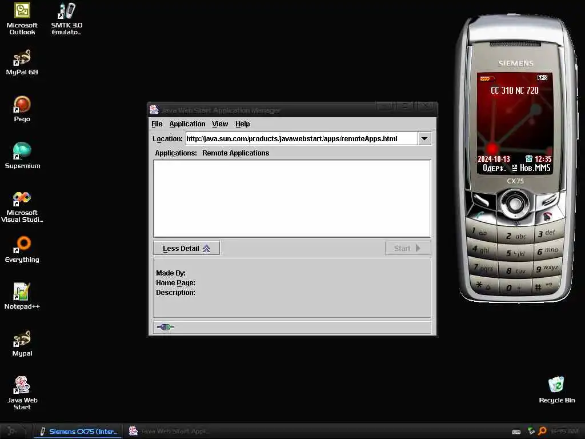Click the Java Web Start window title icon

tap(154, 110)
